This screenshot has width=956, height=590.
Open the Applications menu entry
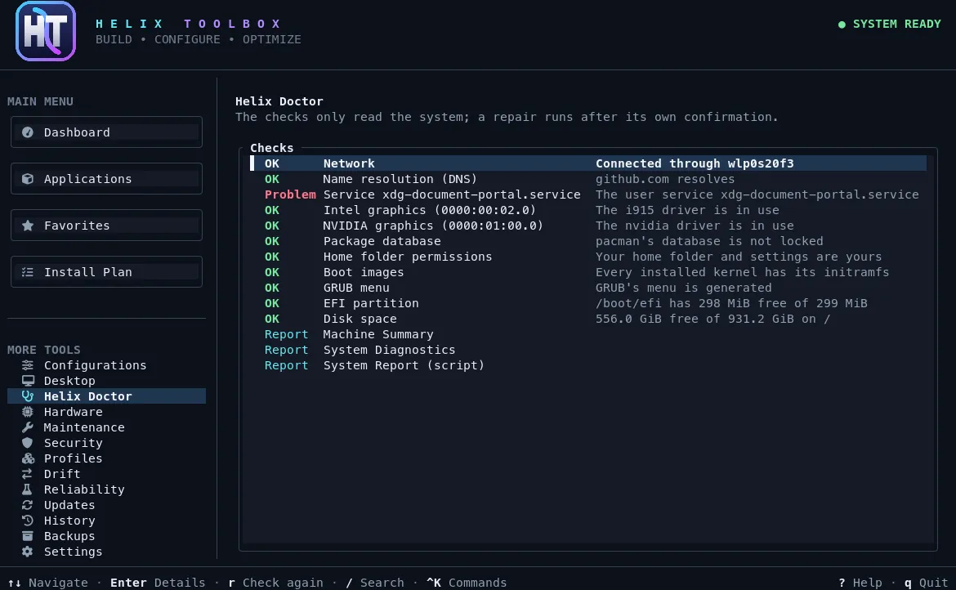pos(106,179)
